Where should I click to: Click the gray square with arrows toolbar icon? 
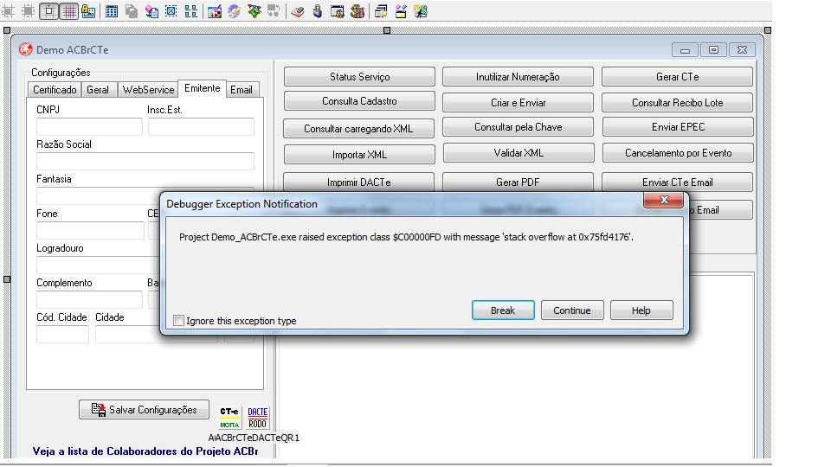pos(28,11)
